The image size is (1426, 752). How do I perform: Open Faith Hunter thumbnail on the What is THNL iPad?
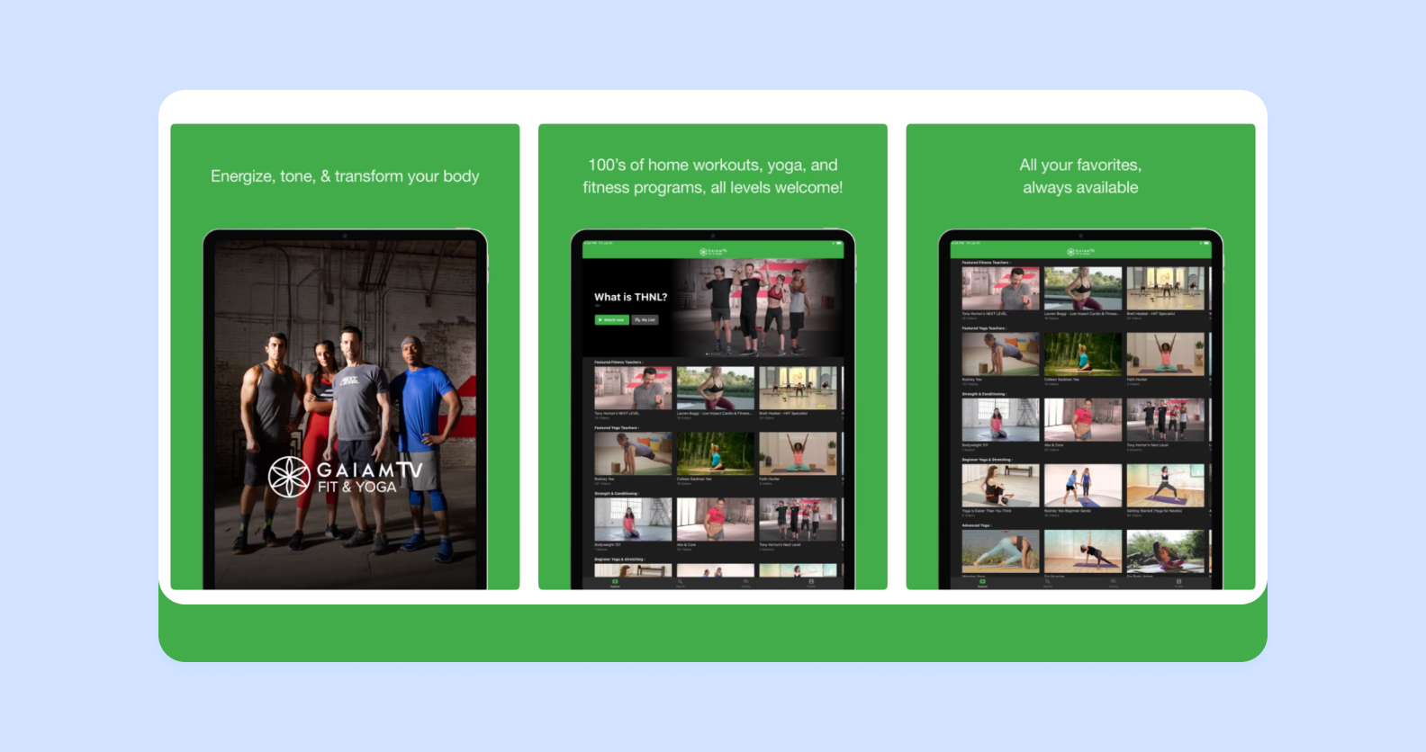click(x=798, y=454)
